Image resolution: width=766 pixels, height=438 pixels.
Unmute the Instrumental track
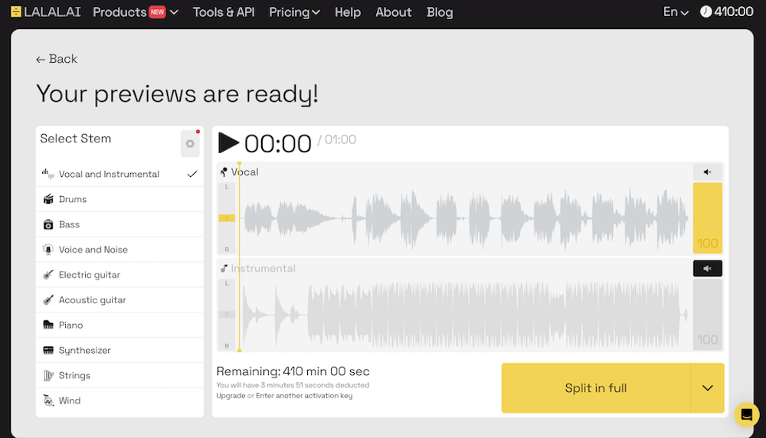click(707, 269)
